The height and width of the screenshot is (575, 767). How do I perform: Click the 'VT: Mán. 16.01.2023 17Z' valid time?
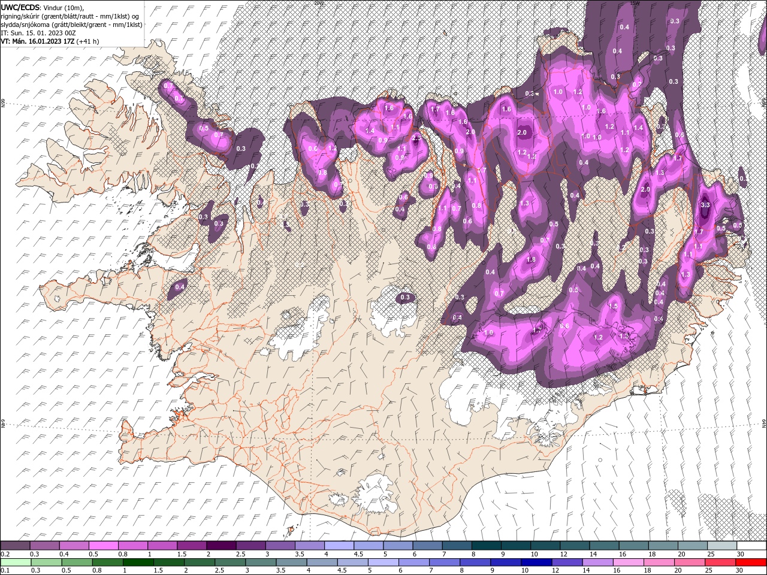coord(37,41)
